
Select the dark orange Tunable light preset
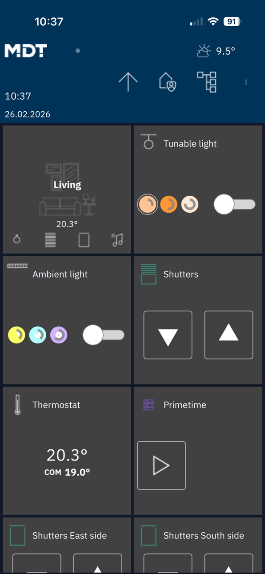click(x=169, y=205)
